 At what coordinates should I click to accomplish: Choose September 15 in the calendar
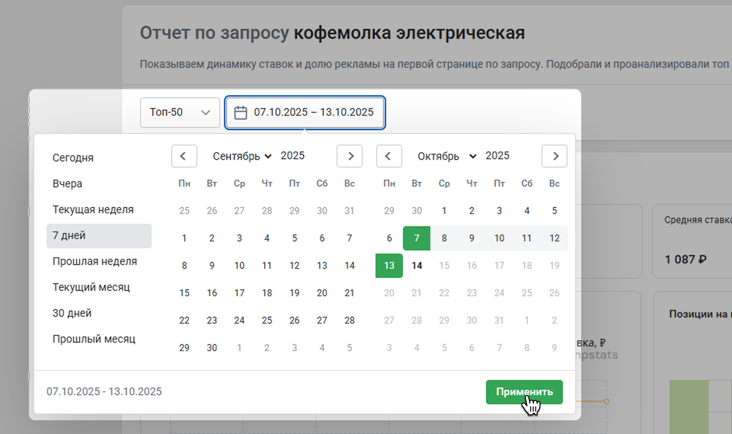tap(184, 293)
